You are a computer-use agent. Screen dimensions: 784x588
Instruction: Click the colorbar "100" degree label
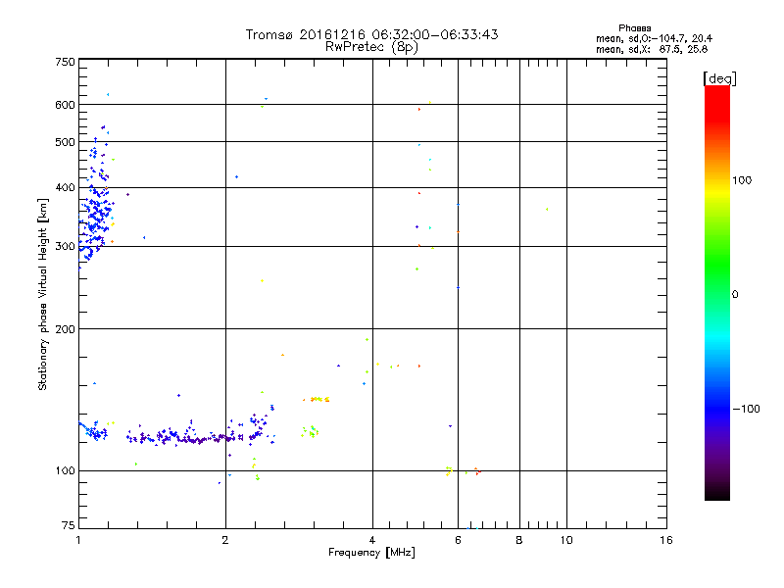pyautogui.click(x=742, y=180)
